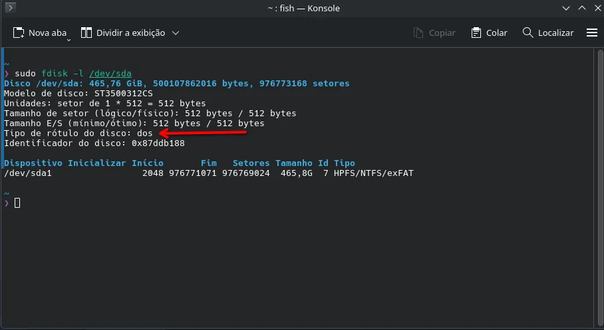Click the Setores column header
This screenshot has width=604, height=330.
[251, 163]
